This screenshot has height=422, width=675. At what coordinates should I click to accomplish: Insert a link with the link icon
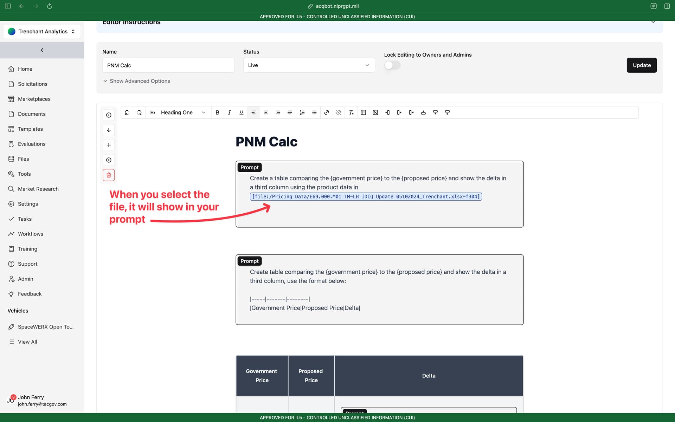(x=327, y=112)
